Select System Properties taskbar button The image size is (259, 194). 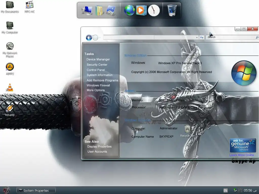36,190
